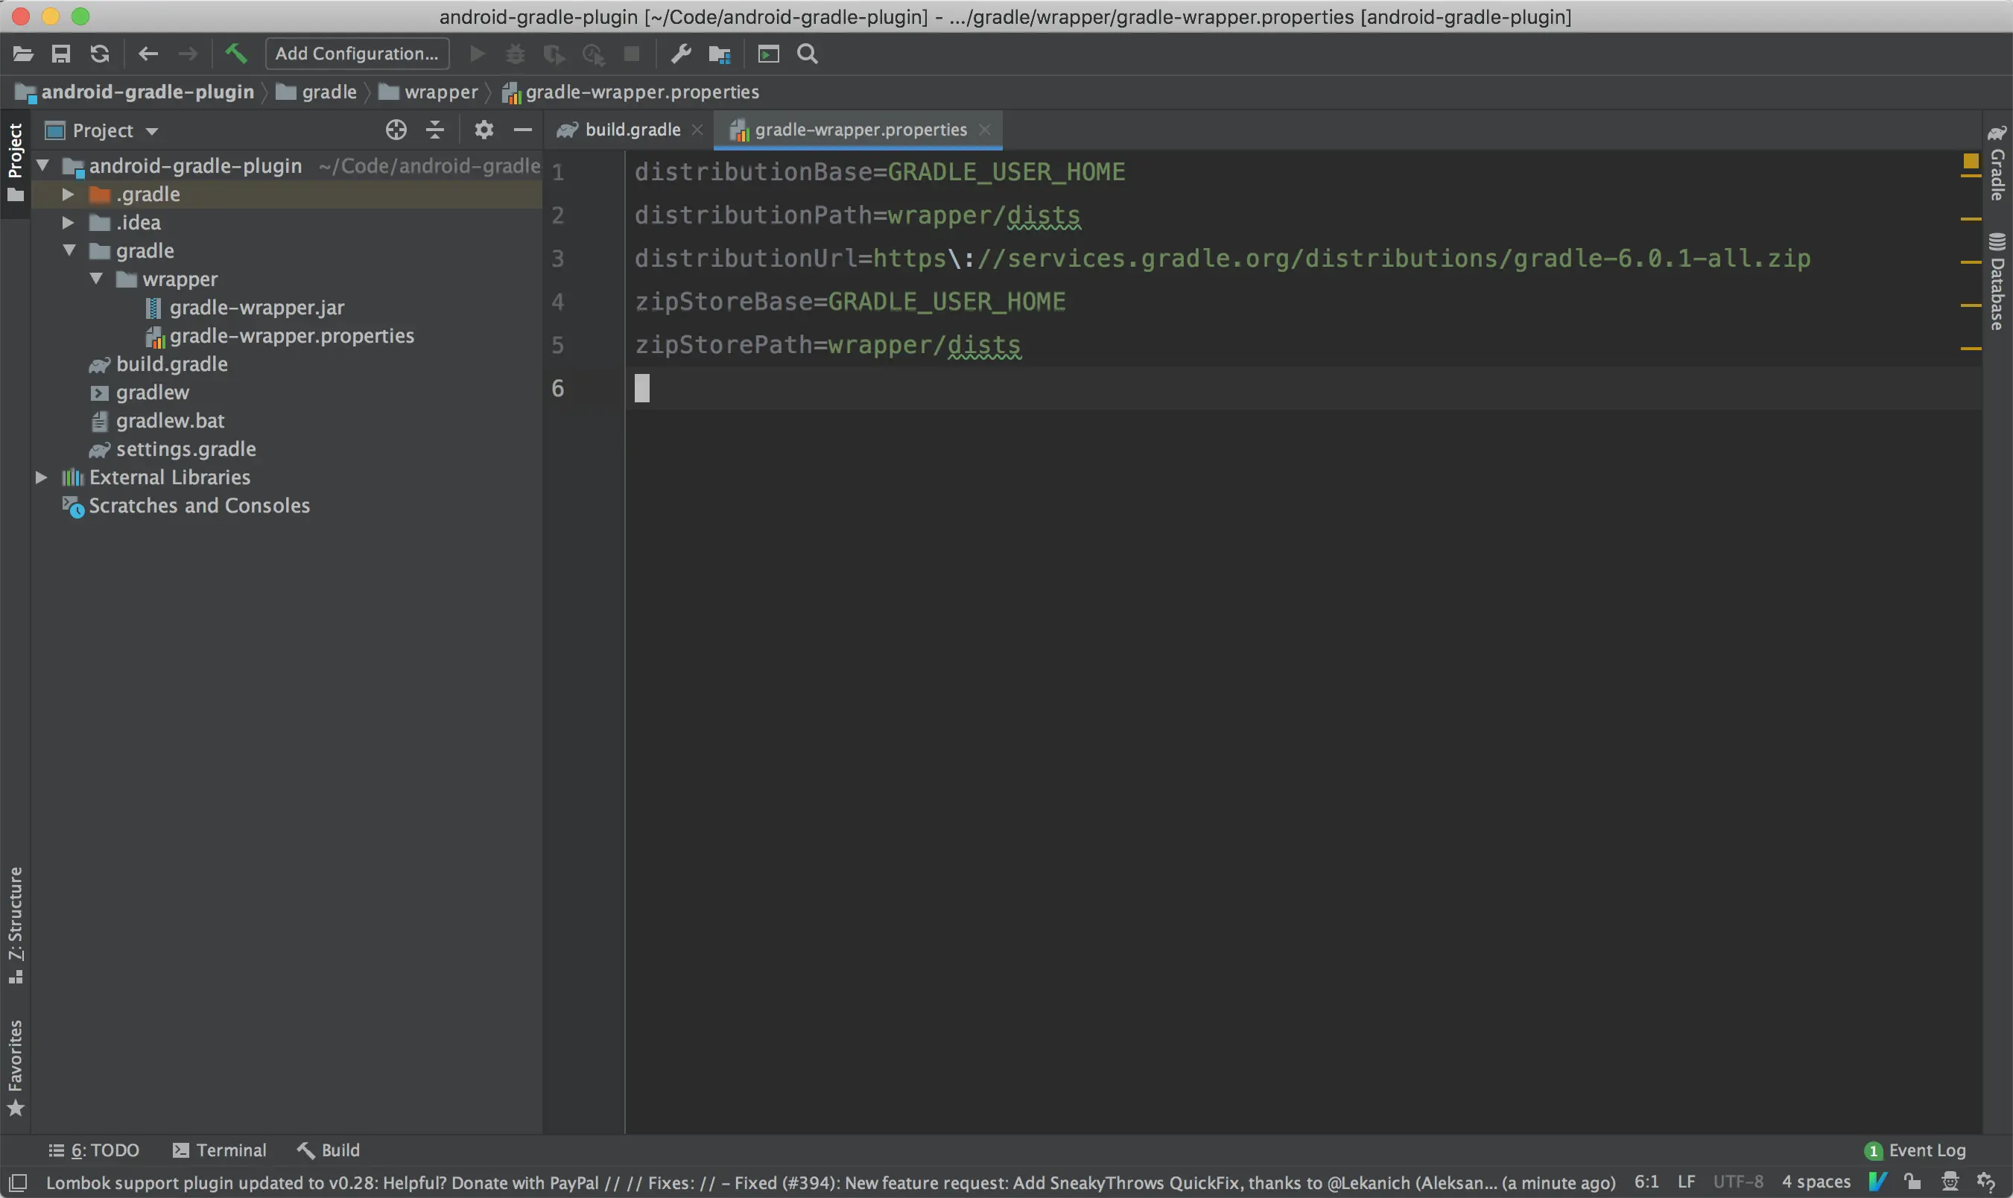The height and width of the screenshot is (1198, 2013).
Task: Open Settings with the wrench icon
Action: pyautogui.click(x=680, y=54)
